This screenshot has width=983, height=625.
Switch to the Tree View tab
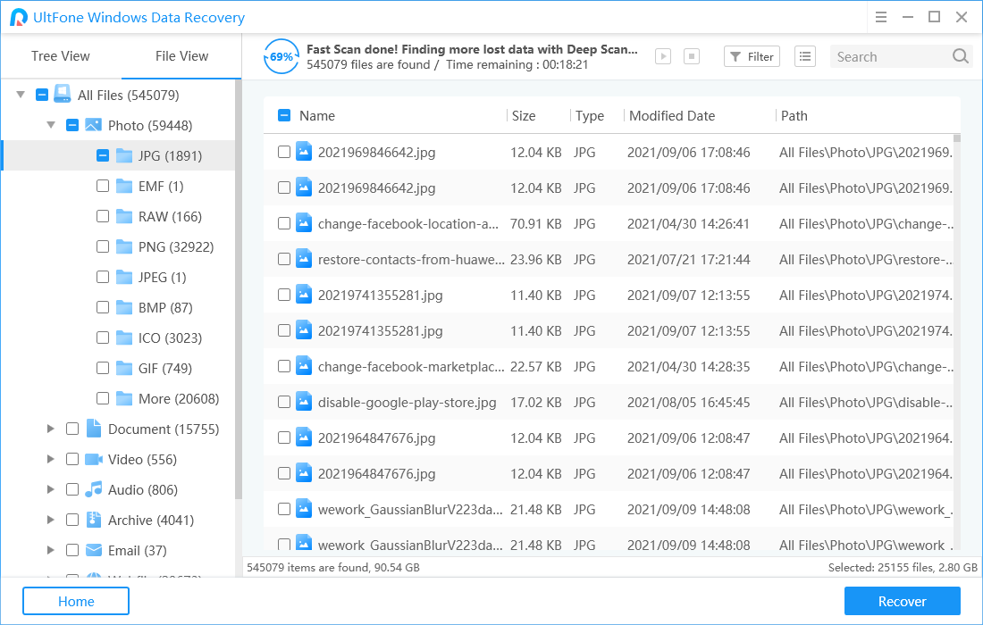(x=61, y=56)
